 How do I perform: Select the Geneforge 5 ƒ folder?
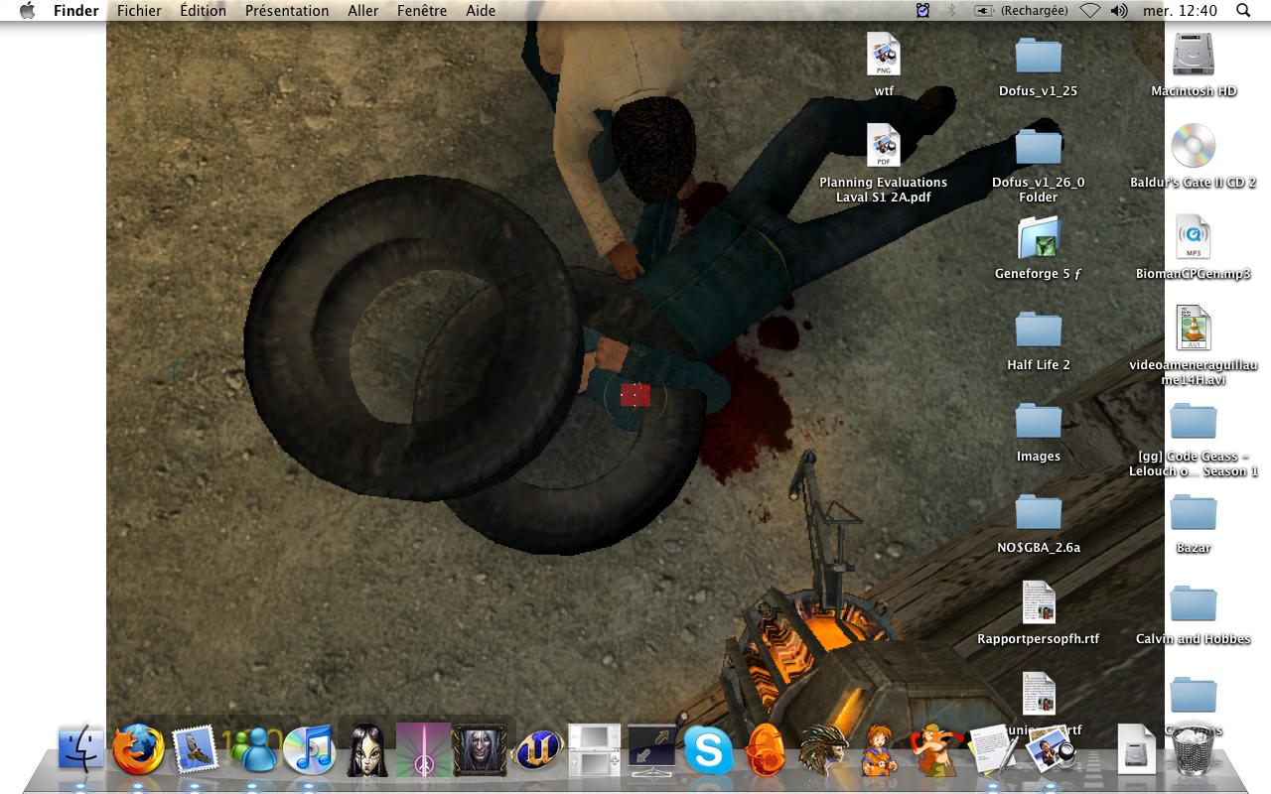coord(1039,238)
